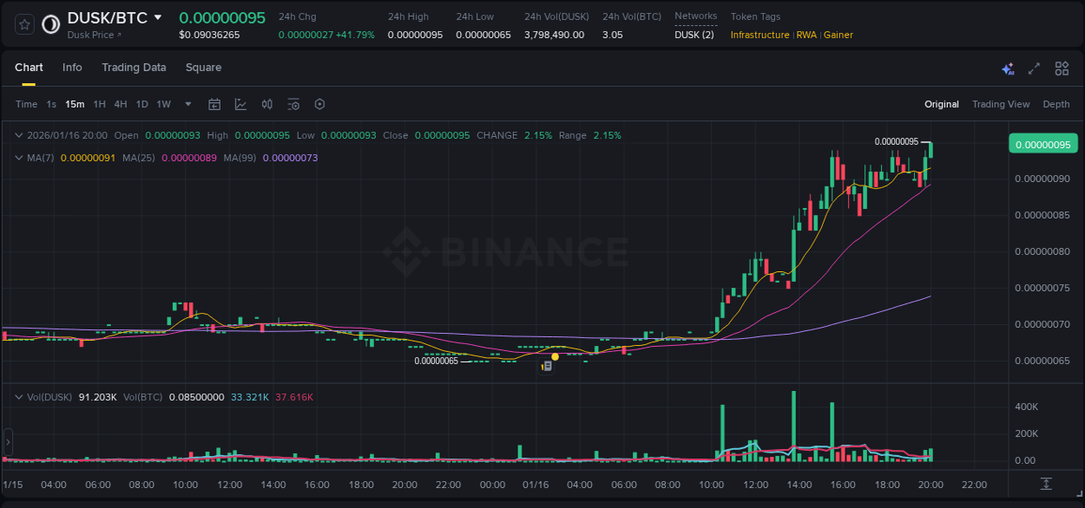Click the Dusk token logo
The height and width of the screenshot is (508, 1085).
coord(49,24)
